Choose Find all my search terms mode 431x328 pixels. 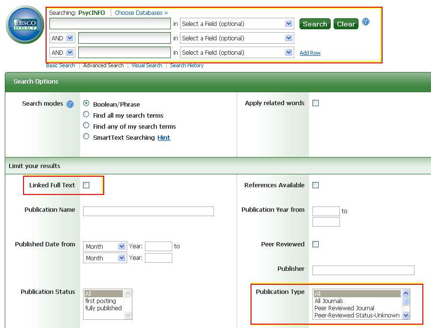[x=86, y=114]
